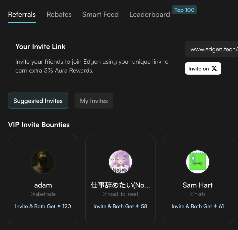Go to the Leaderboard tab

click(150, 14)
